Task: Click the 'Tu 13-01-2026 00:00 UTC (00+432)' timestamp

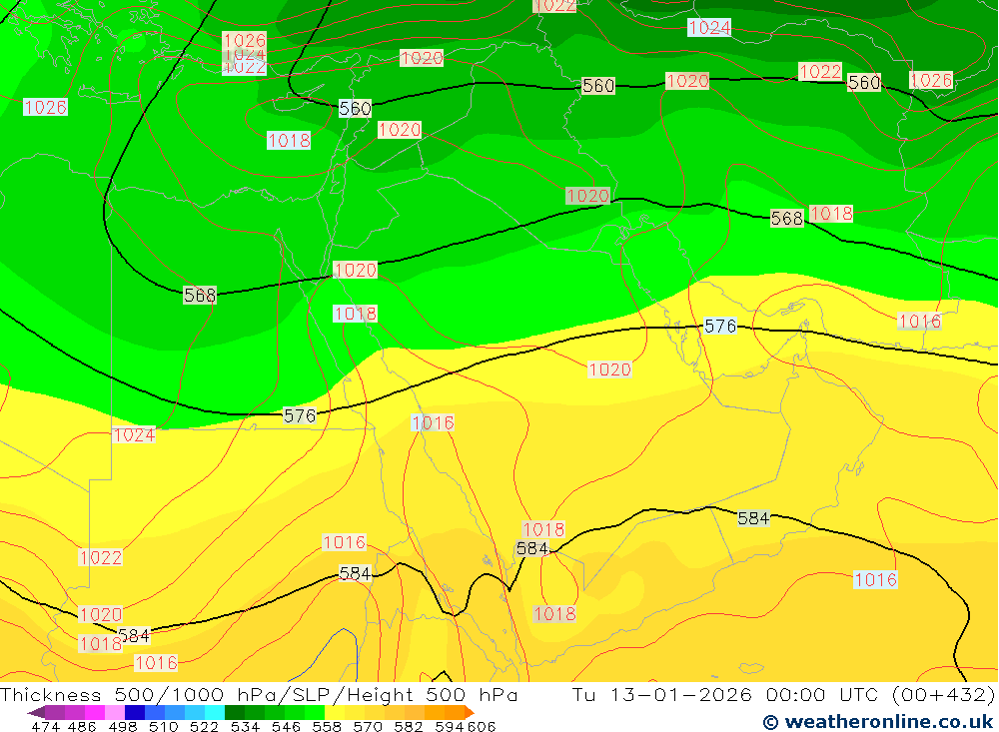Action: tap(783, 694)
